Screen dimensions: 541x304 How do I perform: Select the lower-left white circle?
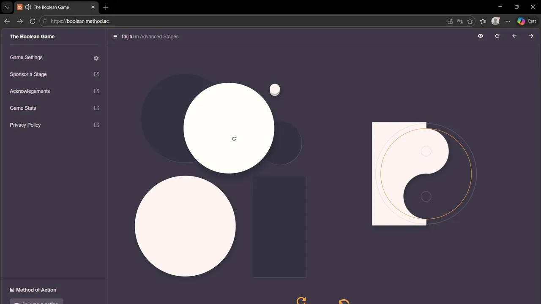185,226
